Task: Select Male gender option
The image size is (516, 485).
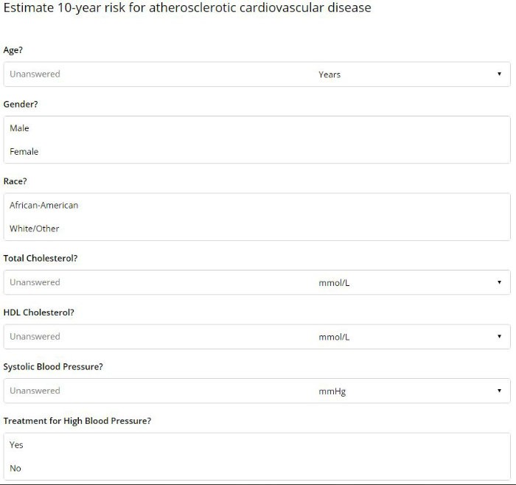Action: (x=20, y=128)
